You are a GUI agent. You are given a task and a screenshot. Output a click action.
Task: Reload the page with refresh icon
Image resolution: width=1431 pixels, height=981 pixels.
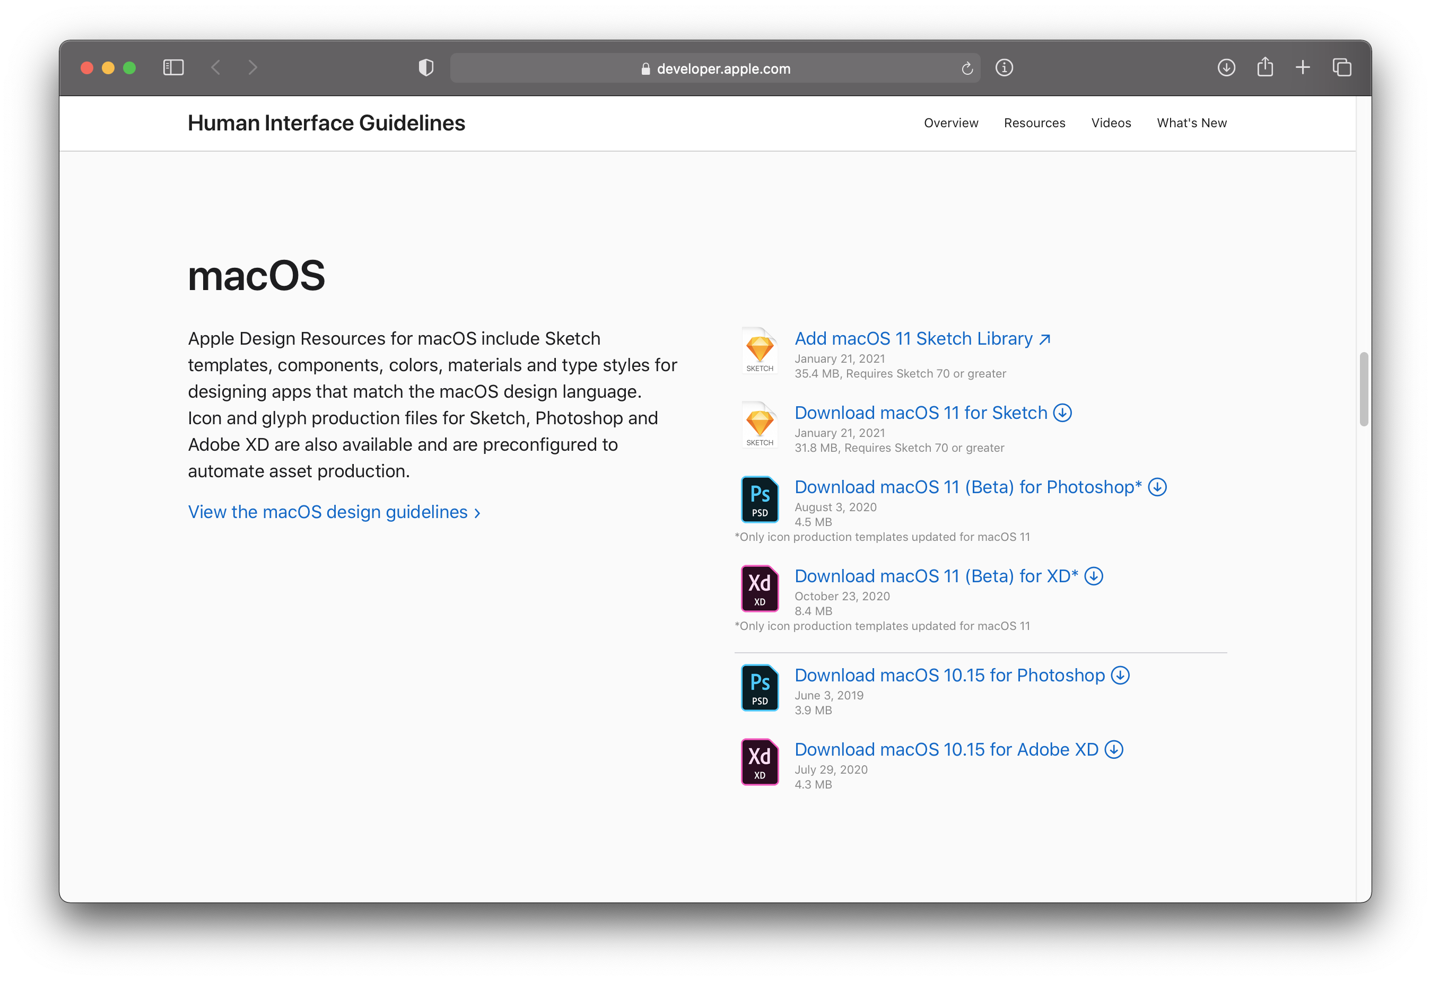(x=967, y=68)
